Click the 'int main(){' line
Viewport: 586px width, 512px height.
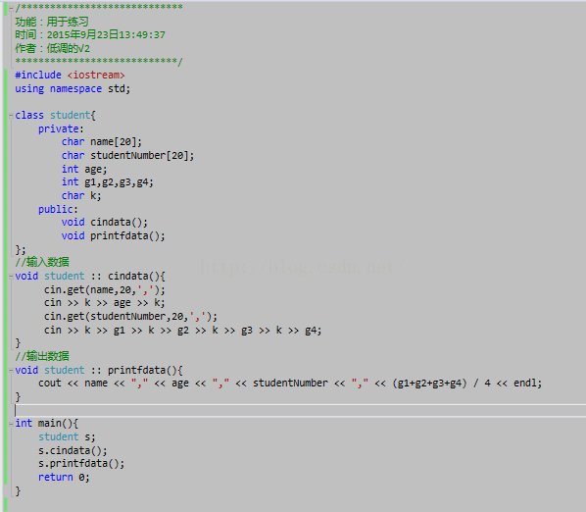pos(47,424)
